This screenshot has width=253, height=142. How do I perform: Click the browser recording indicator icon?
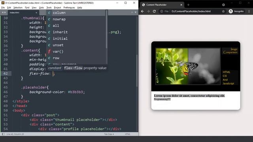tap(223, 5)
